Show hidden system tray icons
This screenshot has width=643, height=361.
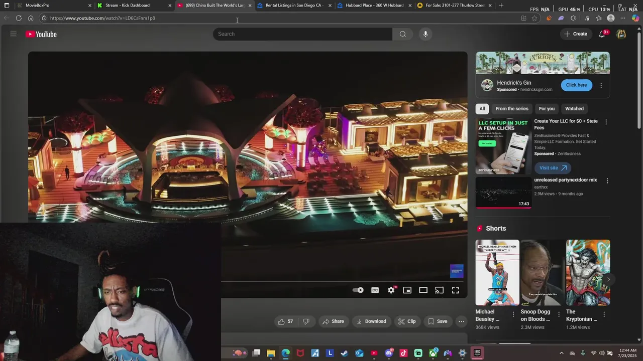tap(562, 353)
